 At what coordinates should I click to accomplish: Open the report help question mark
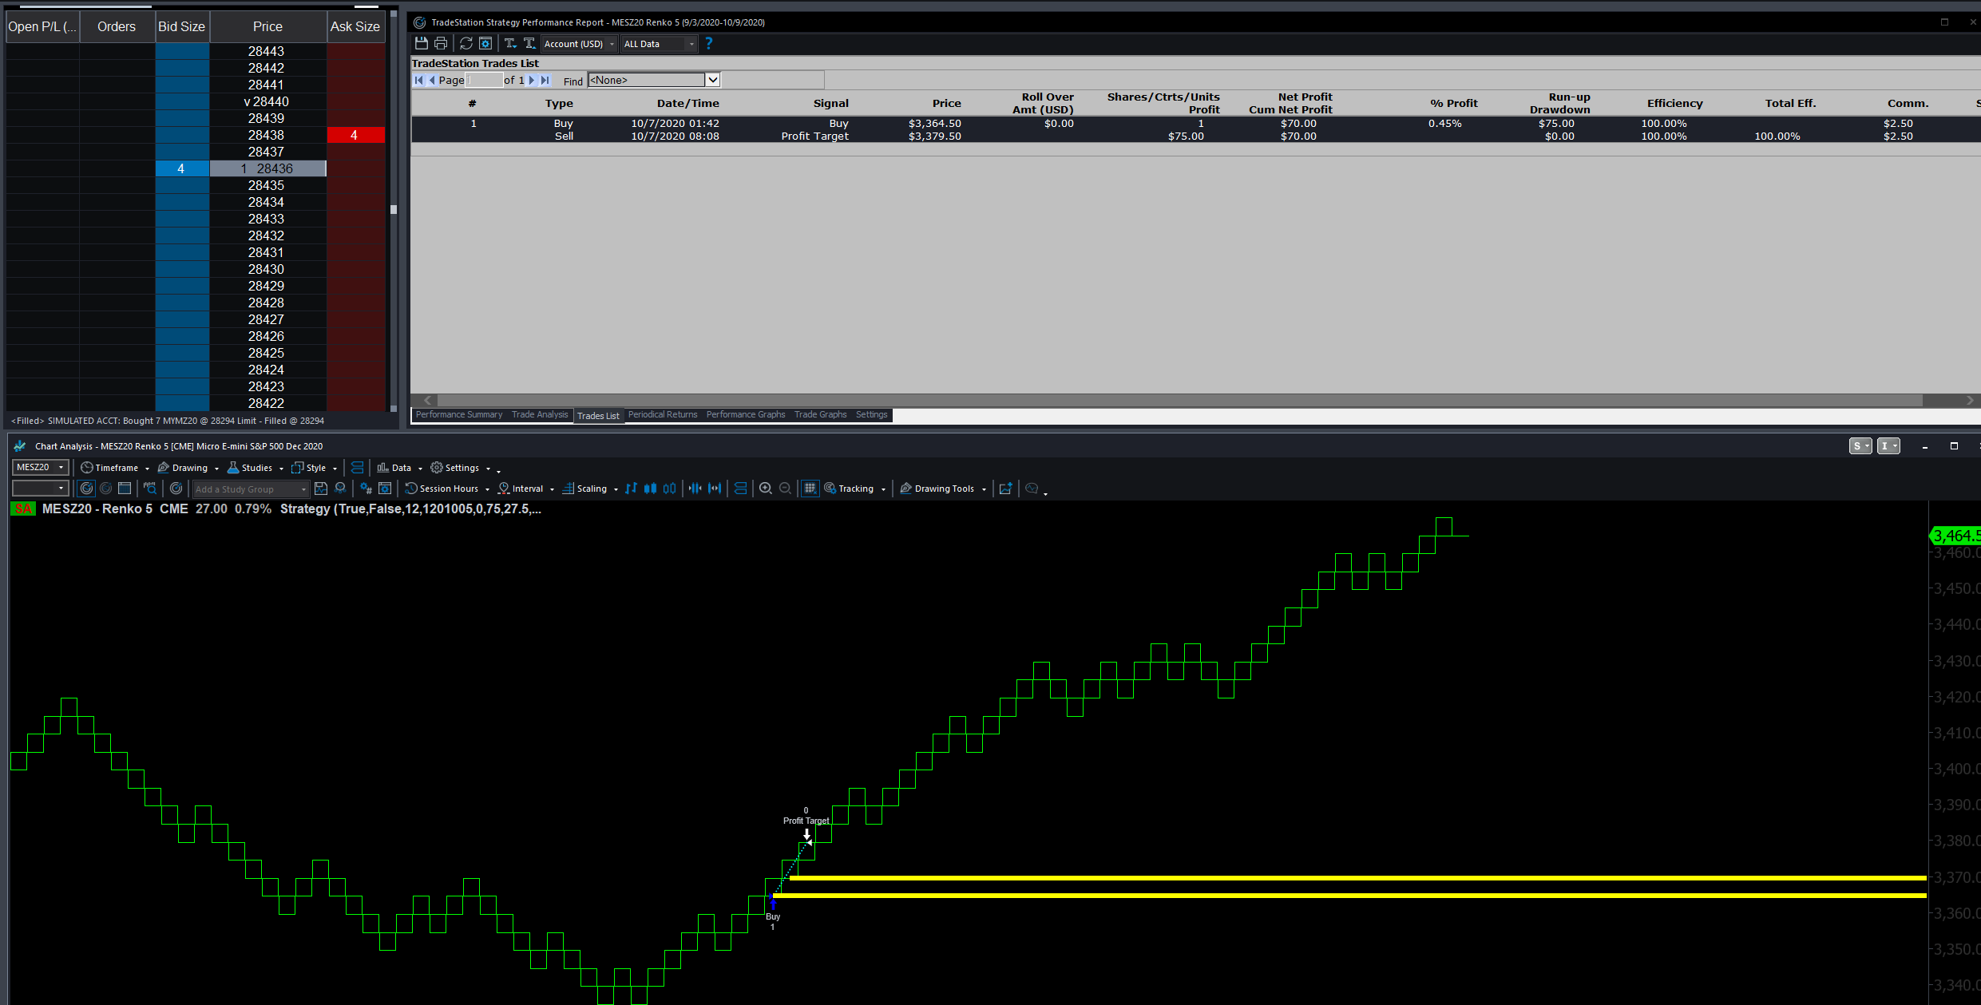708,43
